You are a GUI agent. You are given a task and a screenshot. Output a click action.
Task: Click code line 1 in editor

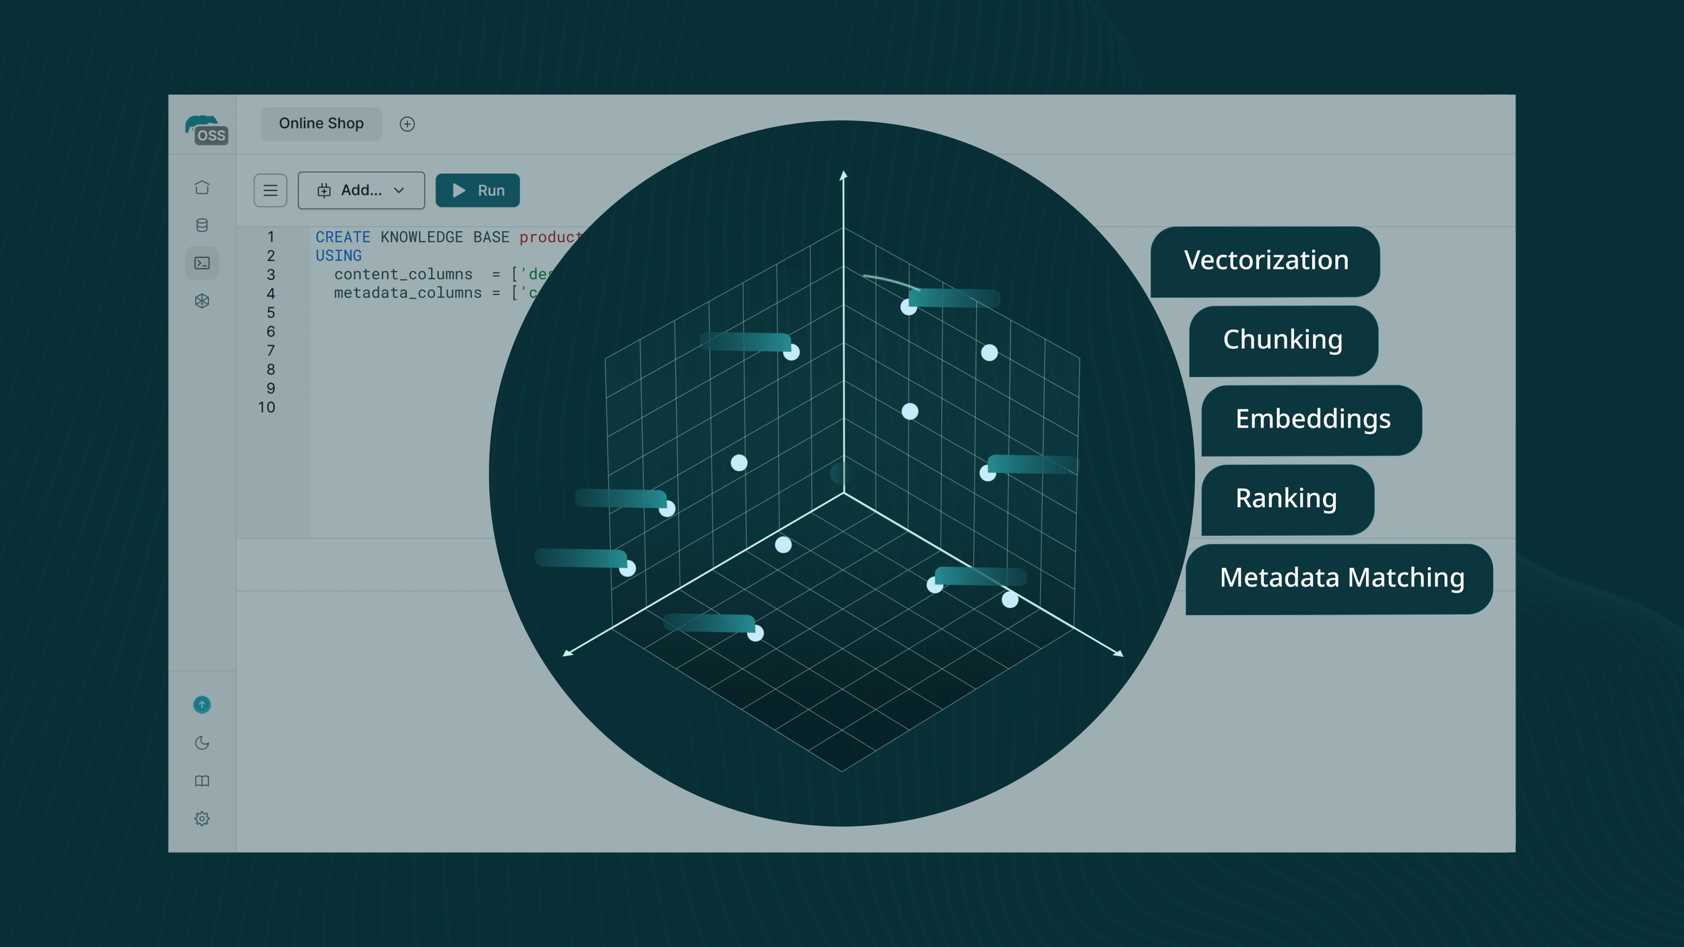(x=445, y=237)
